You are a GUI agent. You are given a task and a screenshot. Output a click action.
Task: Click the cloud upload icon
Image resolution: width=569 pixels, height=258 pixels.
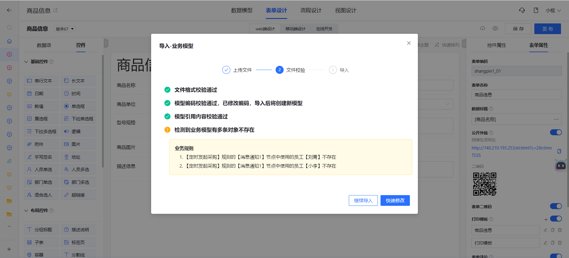[x=483, y=28]
